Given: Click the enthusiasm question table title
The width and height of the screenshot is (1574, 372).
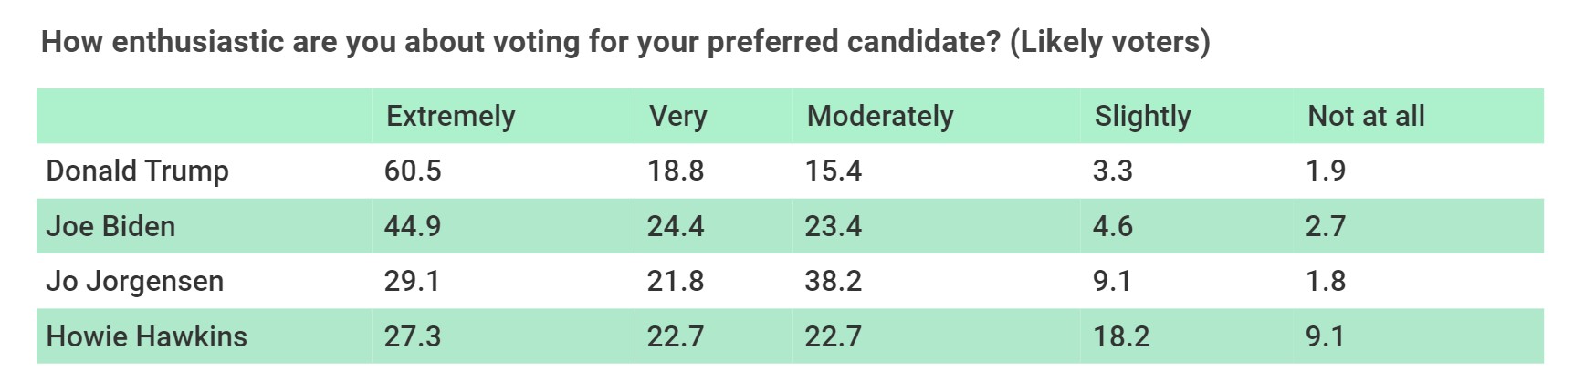Looking at the screenshot, I should coord(625,42).
